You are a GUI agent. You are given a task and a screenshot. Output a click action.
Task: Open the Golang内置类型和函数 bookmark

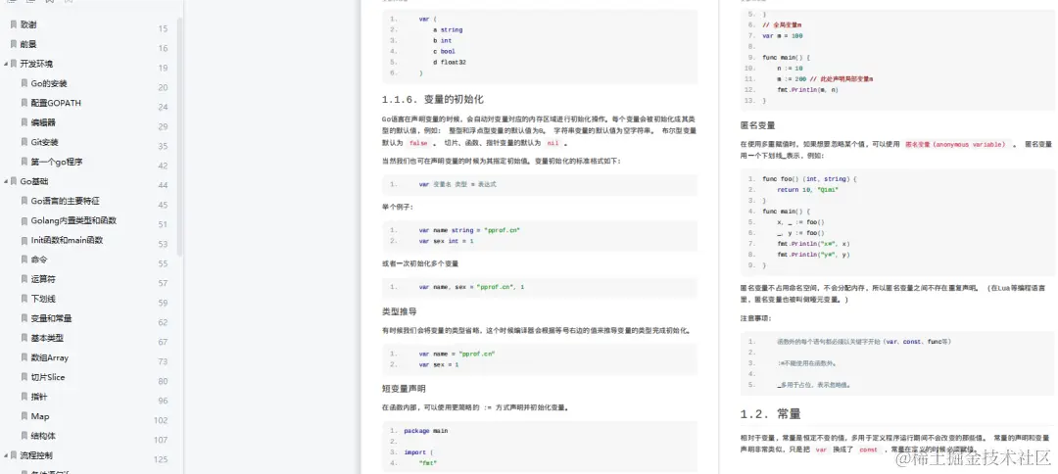[73, 220]
